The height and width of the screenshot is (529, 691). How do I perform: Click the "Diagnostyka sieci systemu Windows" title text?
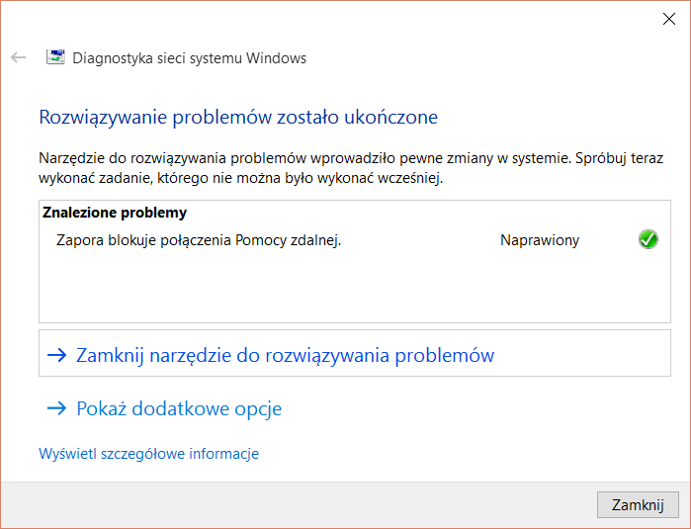tap(190, 58)
